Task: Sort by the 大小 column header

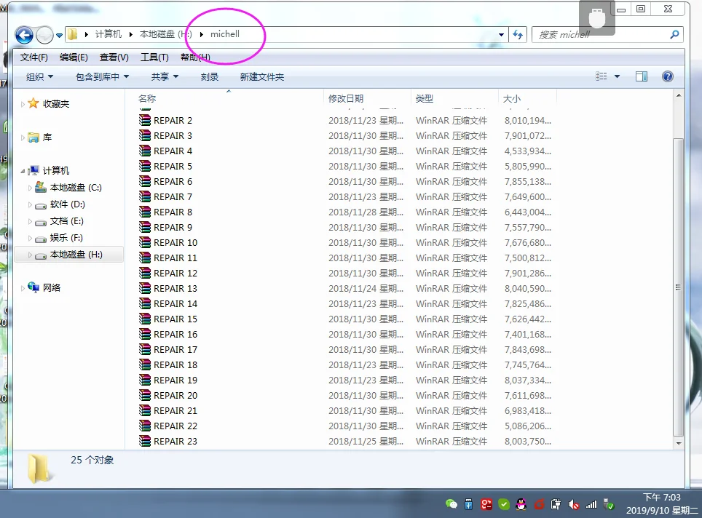Action: (x=512, y=98)
